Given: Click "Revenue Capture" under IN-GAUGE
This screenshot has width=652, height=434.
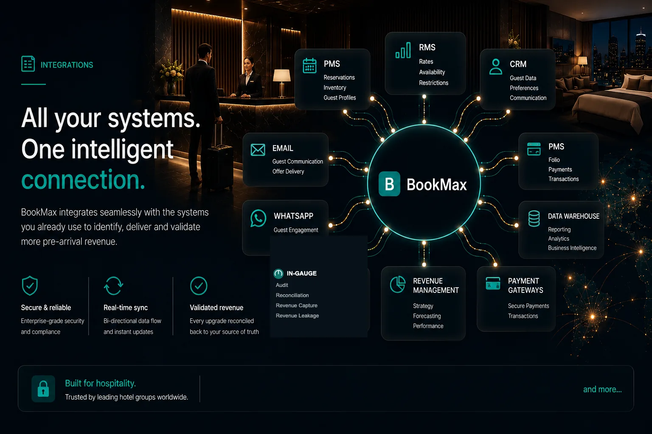Looking at the screenshot, I should (297, 306).
